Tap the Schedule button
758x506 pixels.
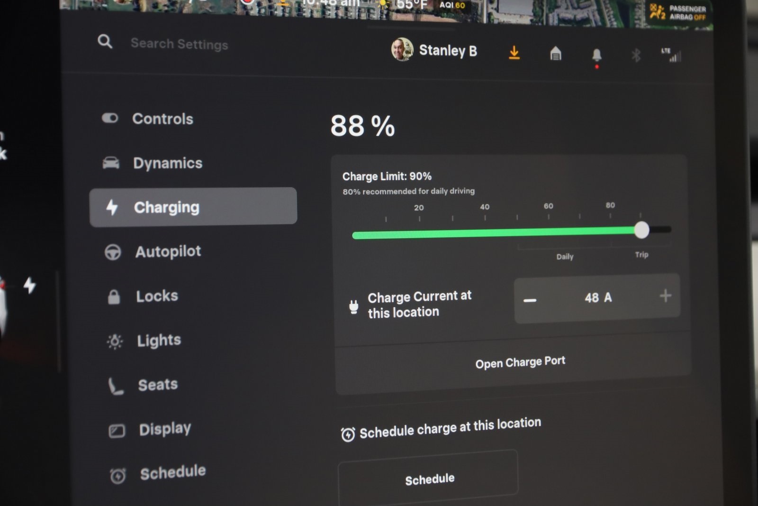coord(429,478)
